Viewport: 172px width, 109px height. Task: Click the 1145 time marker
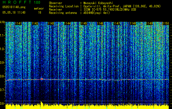click(x=84, y=24)
